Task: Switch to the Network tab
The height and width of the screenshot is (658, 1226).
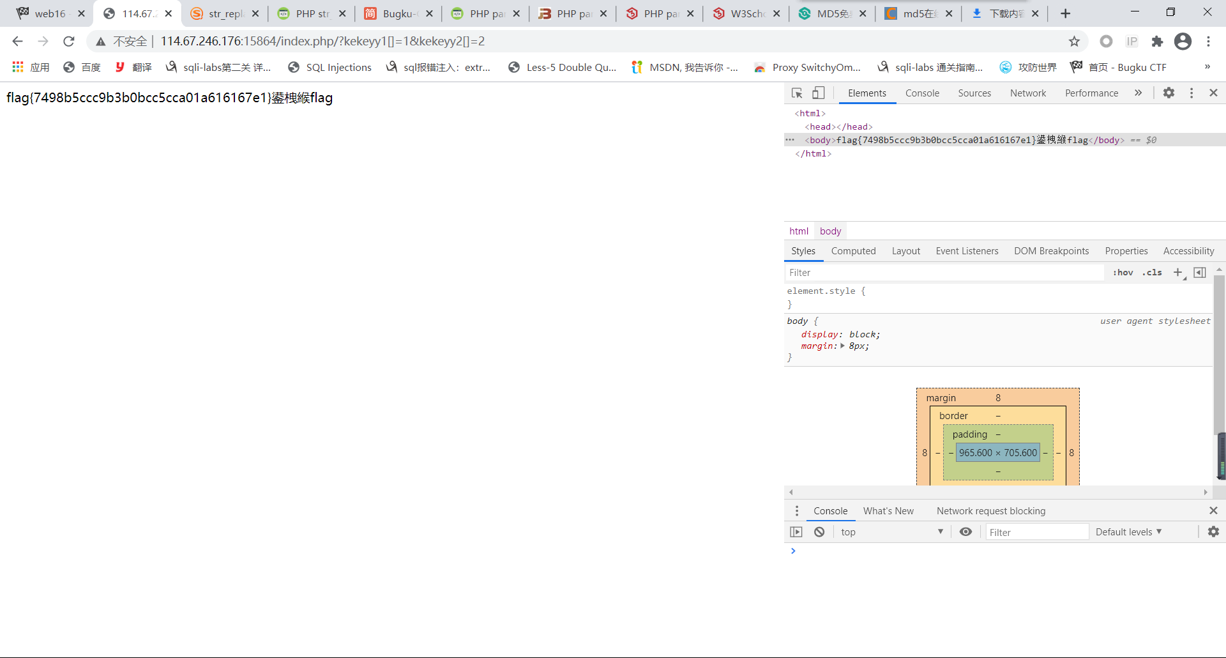Action: point(1027,93)
